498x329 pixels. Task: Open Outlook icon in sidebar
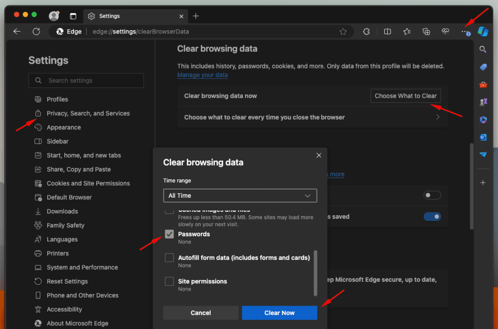tap(483, 137)
